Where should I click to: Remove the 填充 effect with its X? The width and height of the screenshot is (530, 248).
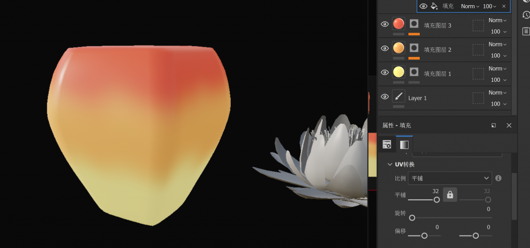(504, 6)
